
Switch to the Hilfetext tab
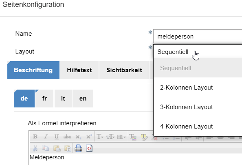pos(79,70)
